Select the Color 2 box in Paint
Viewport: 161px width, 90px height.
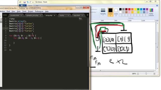[116, 12]
